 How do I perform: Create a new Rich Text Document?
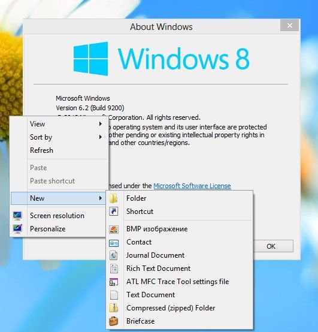[x=180, y=268]
